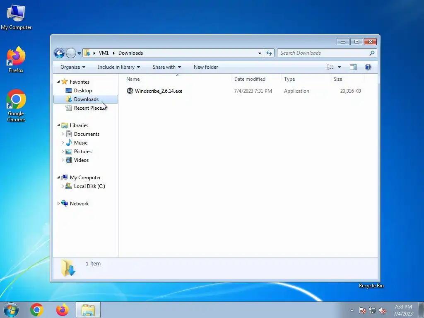Open the Include in library menu
Viewport: 424px width, 318px height.
pos(119,67)
